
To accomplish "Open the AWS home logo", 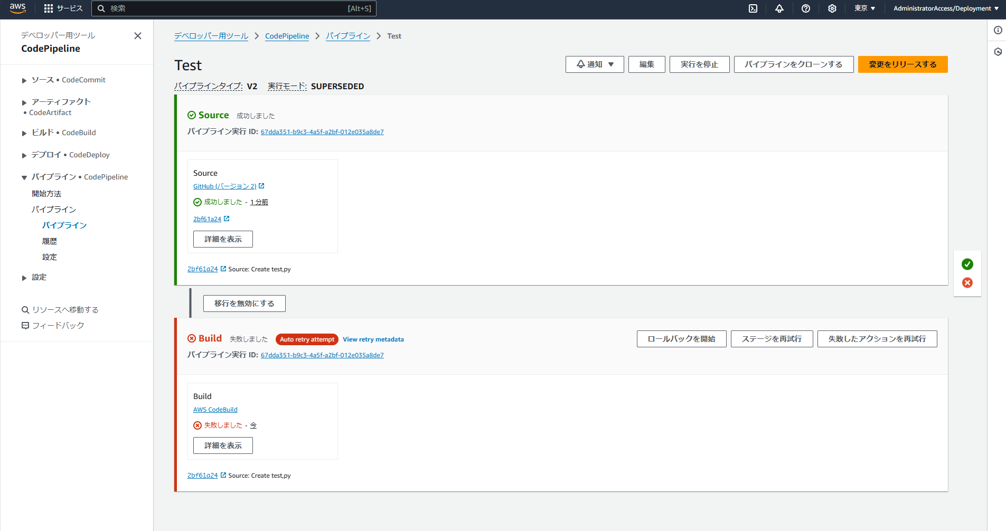I will tap(17, 8).
